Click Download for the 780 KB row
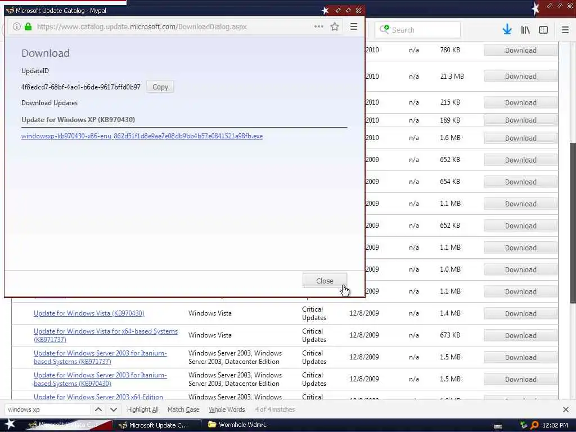This screenshot has height=432, width=576. click(520, 50)
